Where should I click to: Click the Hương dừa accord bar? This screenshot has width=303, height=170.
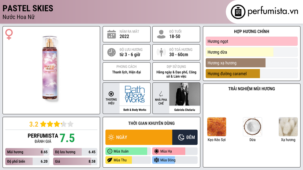point(252,52)
